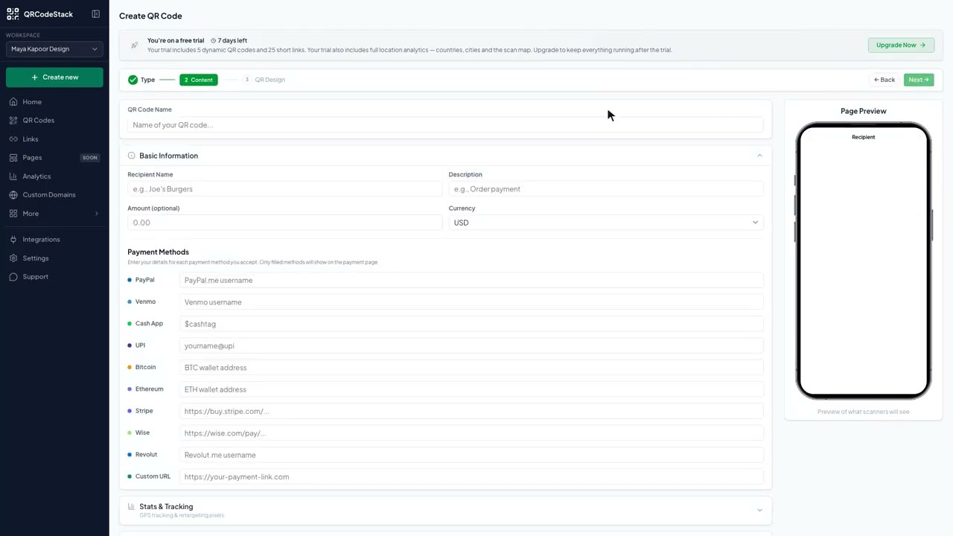Click the $cashtag Cash App field
Screen dimensions: 953x536
pyautogui.click(x=471, y=324)
